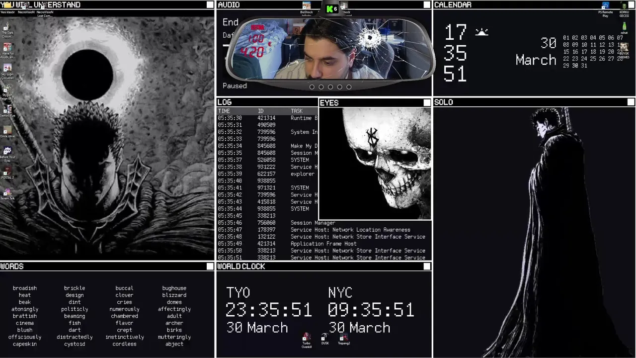This screenshot has height=358, width=636.
Task: Click the New York time 09:35:51
Action: pyautogui.click(x=371, y=310)
